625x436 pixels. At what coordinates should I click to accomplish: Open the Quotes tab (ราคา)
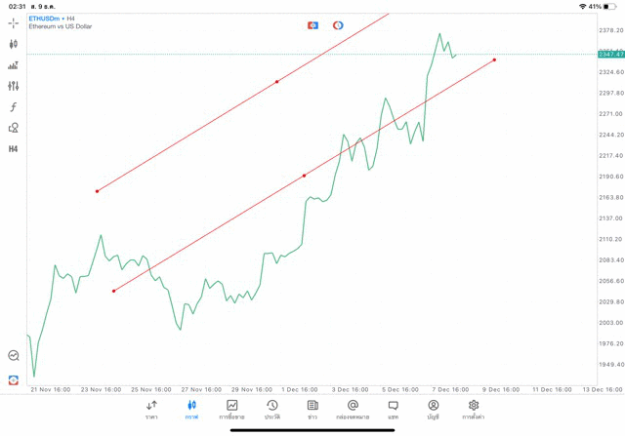tap(151, 410)
